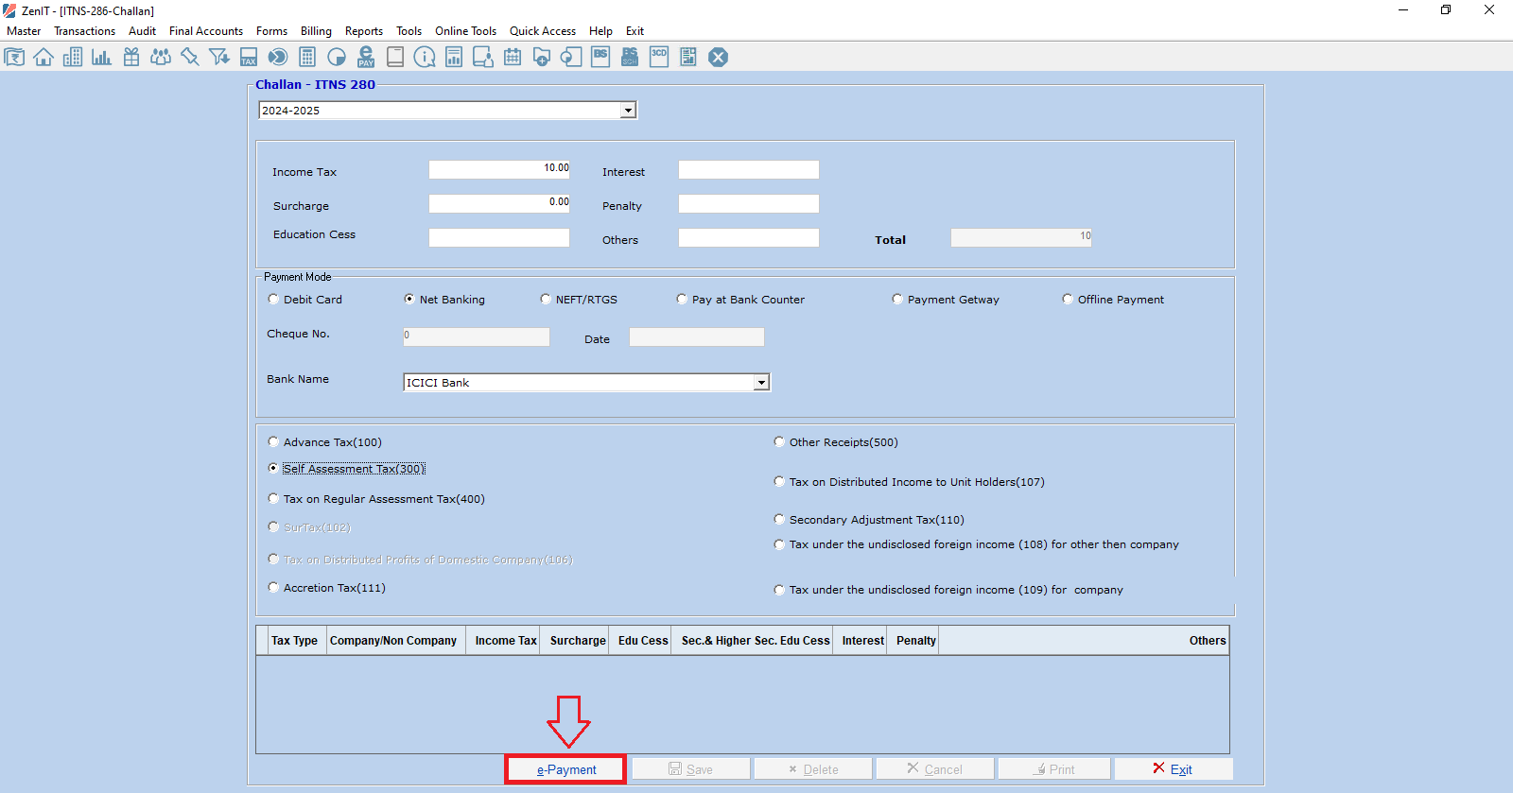Screen dimensions: 1513x793
Task: Click the Cancel button
Action: click(934, 769)
